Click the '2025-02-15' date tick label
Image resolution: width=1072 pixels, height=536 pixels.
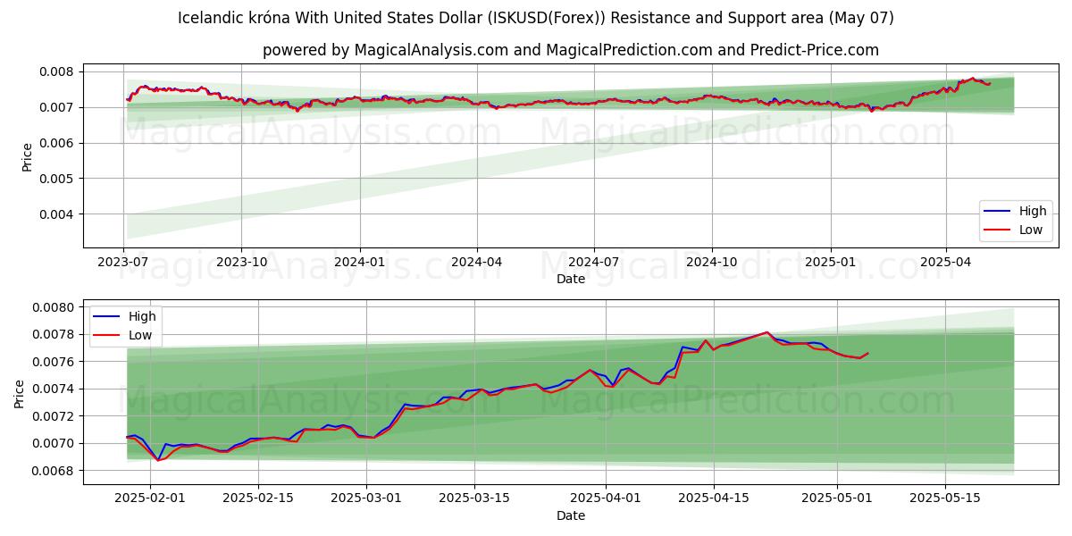click(258, 499)
